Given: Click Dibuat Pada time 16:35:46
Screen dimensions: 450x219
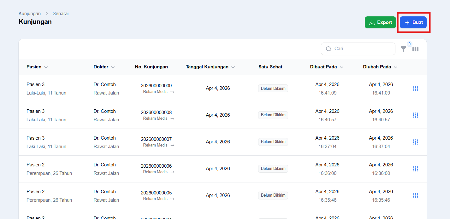Looking at the screenshot, I should pos(327,200).
